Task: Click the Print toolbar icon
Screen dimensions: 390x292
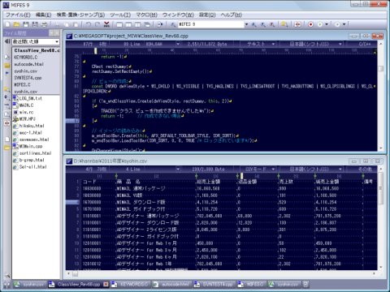Action: click(44, 24)
